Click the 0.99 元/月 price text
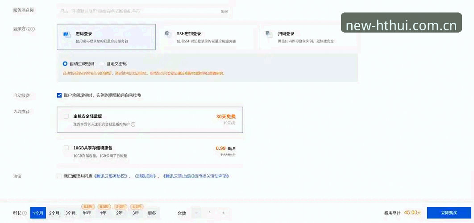The width and height of the screenshot is (474, 223). (x=225, y=149)
